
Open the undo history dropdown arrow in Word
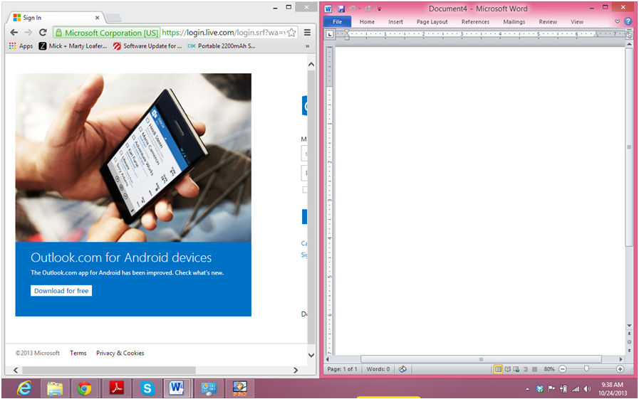(360, 9)
